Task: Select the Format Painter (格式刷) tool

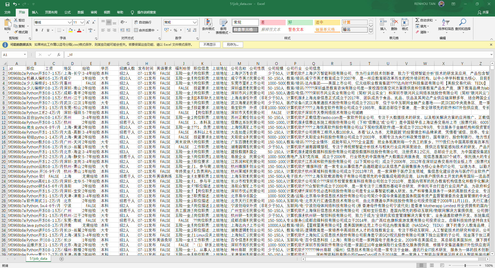Action: [21, 32]
